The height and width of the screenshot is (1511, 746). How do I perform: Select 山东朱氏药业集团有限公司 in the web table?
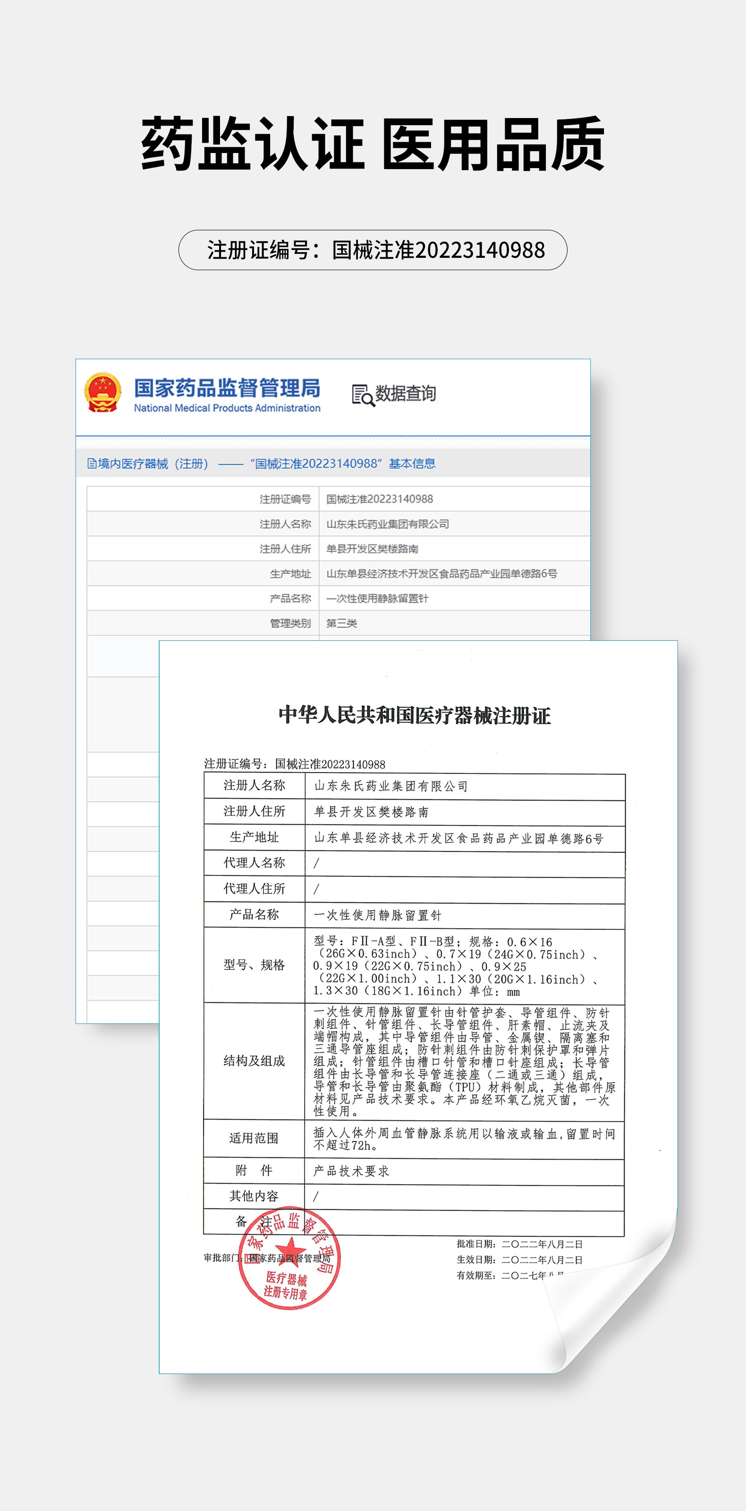point(388,524)
